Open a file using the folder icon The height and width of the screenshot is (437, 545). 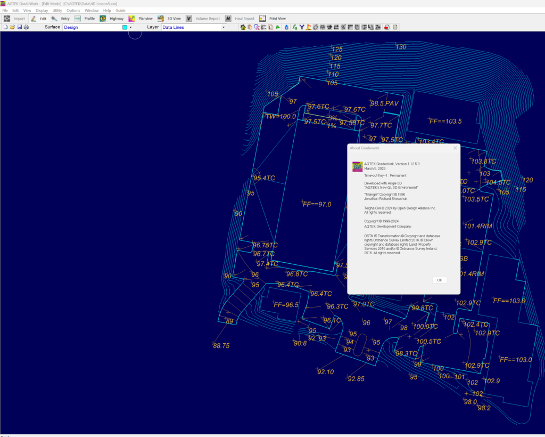click(x=13, y=27)
